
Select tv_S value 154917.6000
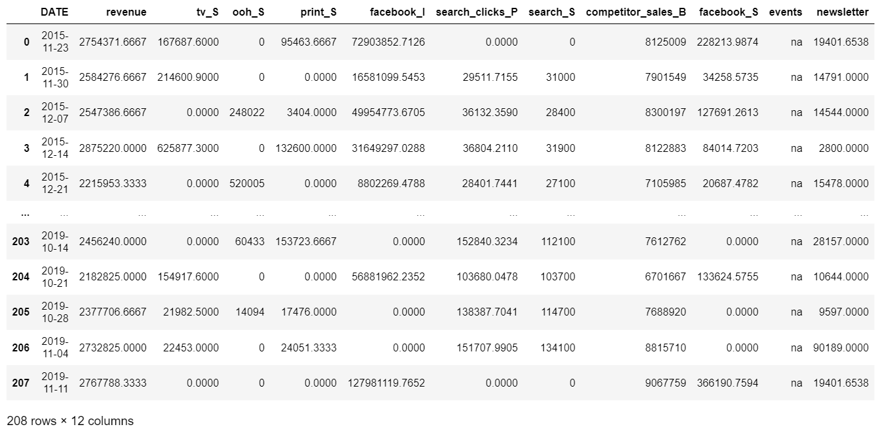click(188, 276)
